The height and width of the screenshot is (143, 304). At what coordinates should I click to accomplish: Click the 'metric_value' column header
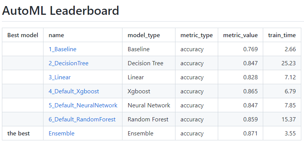pyautogui.click(x=240, y=35)
